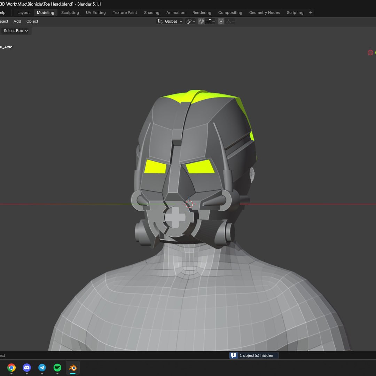376x376 pixels.
Task: Open the Help menu
Action: click(x=3, y=13)
